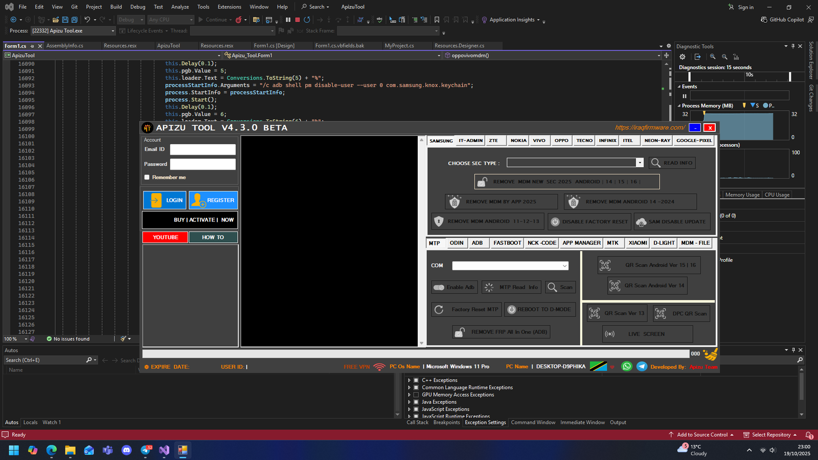Click the WhatsApp icon in status bar

coord(626,366)
